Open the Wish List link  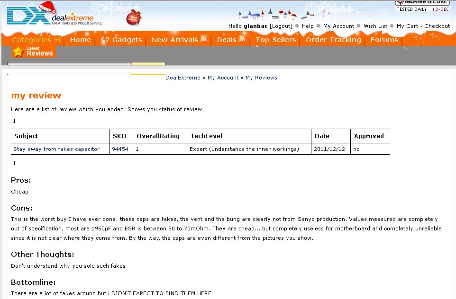(375, 26)
